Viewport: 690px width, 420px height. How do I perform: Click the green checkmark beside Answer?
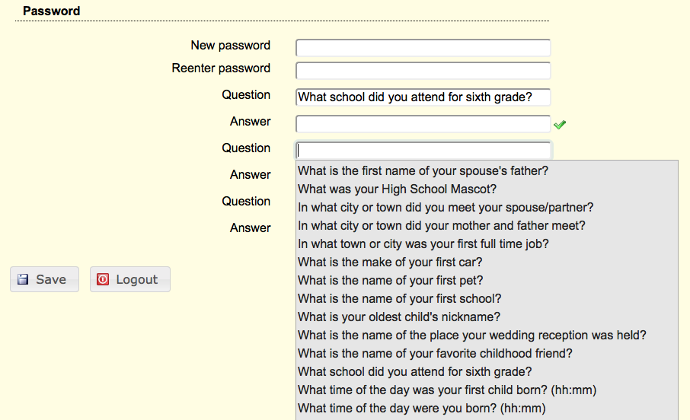coord(560,125)
